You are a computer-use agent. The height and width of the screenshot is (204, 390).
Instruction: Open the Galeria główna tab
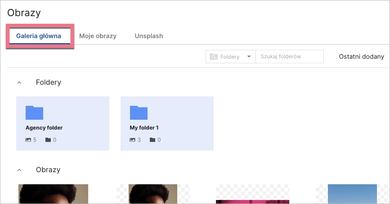(39, 36)
